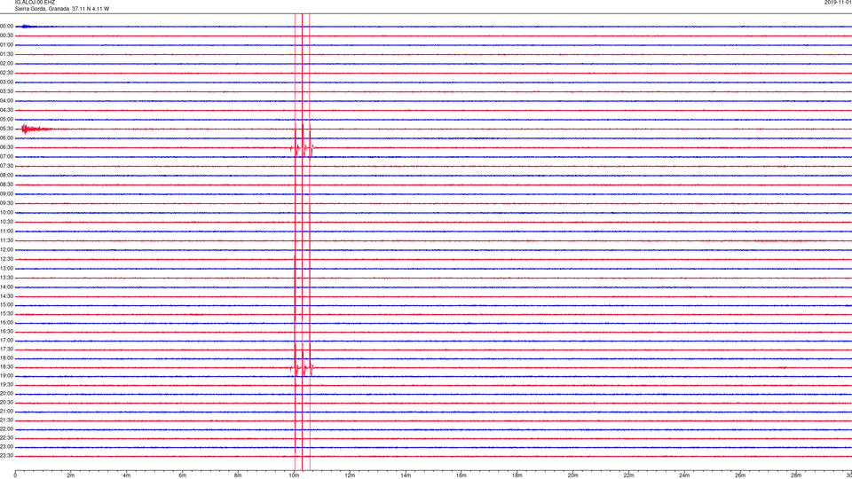Click the 14m axis tick label
The height and width of the screenshot is (479, 852).
coord(406,475)
